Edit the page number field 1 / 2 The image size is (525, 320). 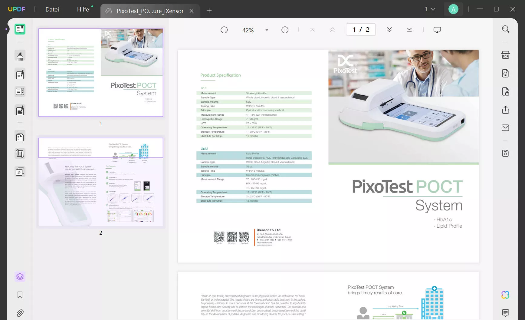pos(361,30)
